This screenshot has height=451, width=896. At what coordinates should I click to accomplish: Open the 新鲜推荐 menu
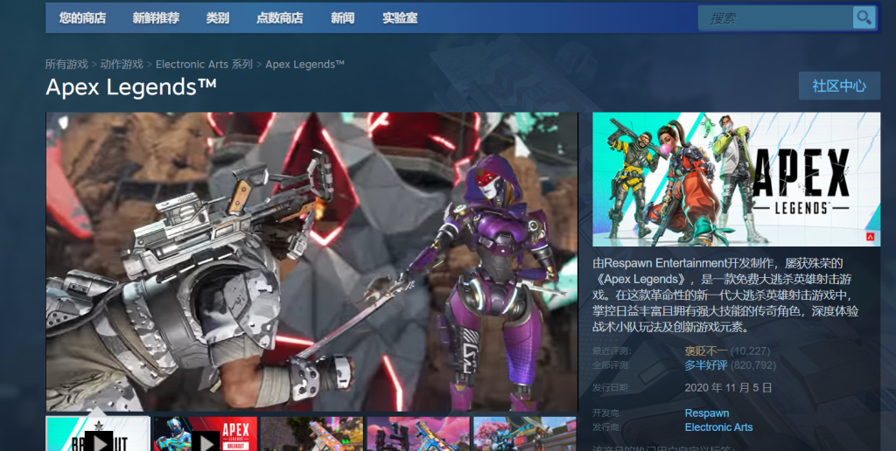[x=156, y=17]
